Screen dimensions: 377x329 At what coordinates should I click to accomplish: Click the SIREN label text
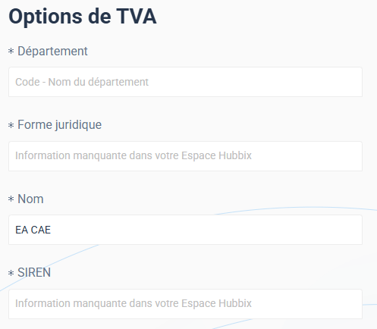tap(34, 273)
